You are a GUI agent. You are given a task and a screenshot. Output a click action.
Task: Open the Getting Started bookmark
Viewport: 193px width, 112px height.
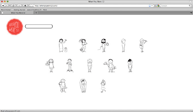click(x=19, y=10)
